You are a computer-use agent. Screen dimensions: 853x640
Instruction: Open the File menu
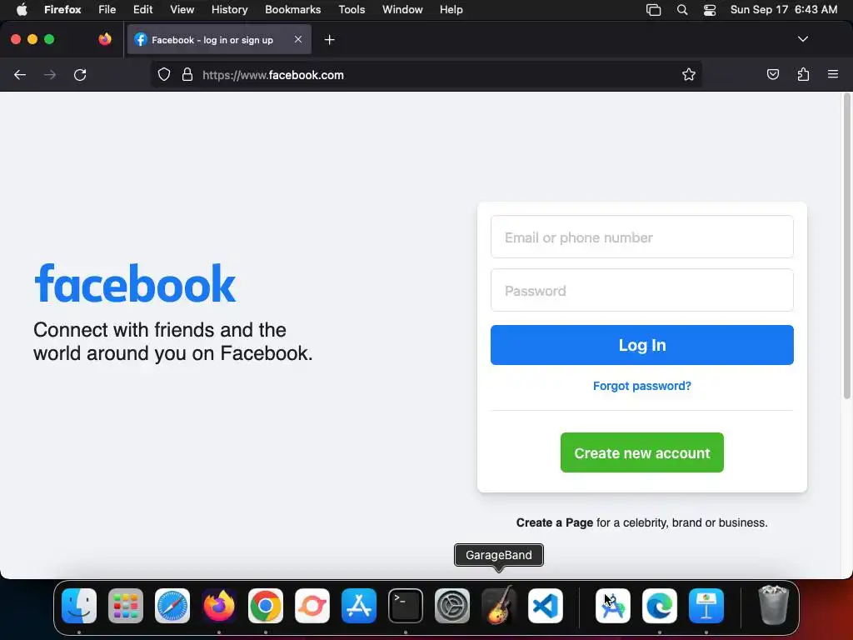tap(107, 10)
